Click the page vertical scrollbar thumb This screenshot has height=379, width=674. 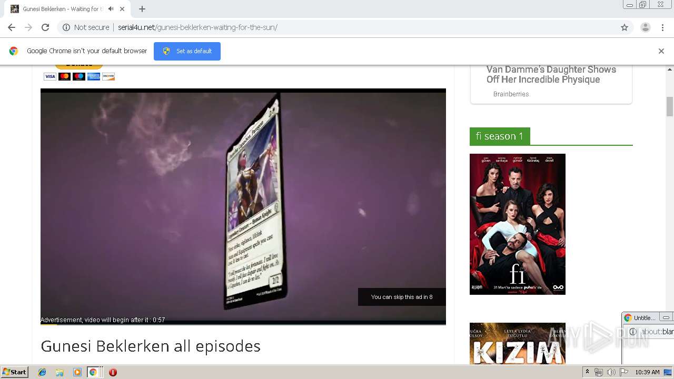[670, 106]
